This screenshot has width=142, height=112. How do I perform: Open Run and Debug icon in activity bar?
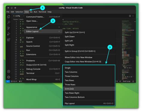[9, 34]
